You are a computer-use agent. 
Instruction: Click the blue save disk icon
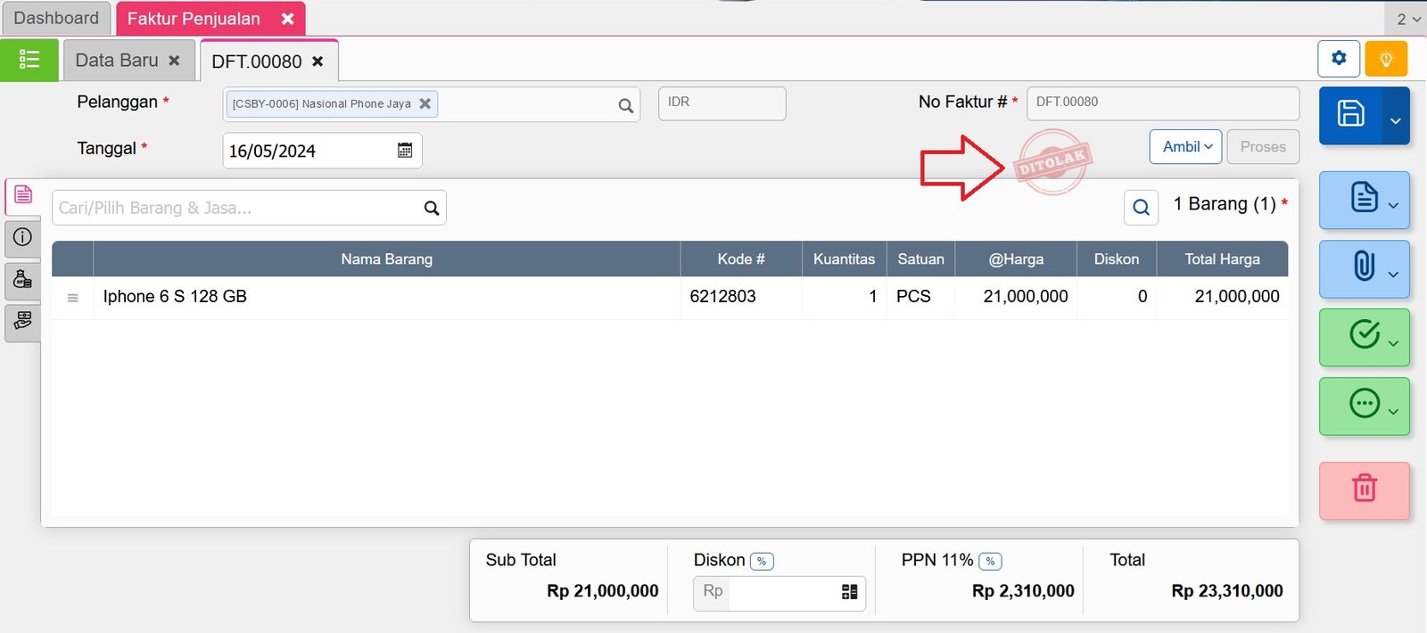[1350, 114]
